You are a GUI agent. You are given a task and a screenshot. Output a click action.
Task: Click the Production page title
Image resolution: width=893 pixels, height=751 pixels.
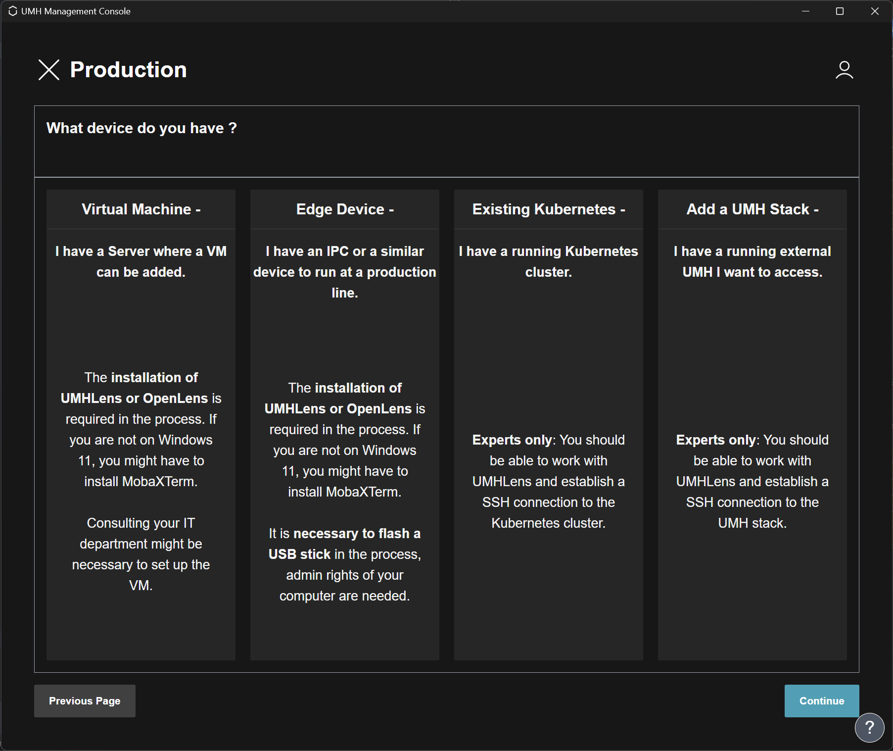coord(129,70)
